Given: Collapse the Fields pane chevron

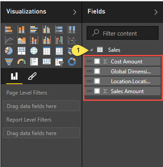Looking at the screenshot, I should [x=156, y=12].
